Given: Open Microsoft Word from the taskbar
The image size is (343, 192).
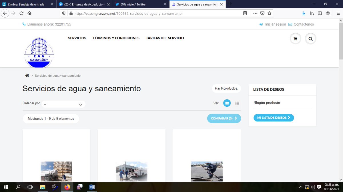Looking at the screenshot, I should coord(92,187).
